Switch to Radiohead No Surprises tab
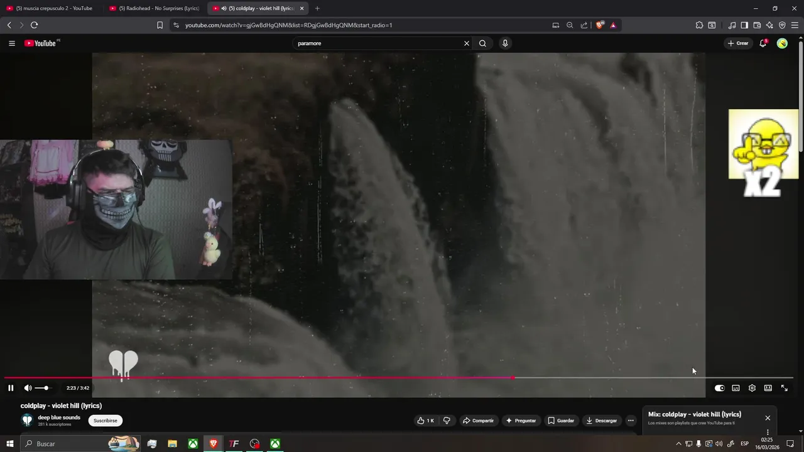Image resolution: width=804 pixels, height=452 pixels. 154,8
